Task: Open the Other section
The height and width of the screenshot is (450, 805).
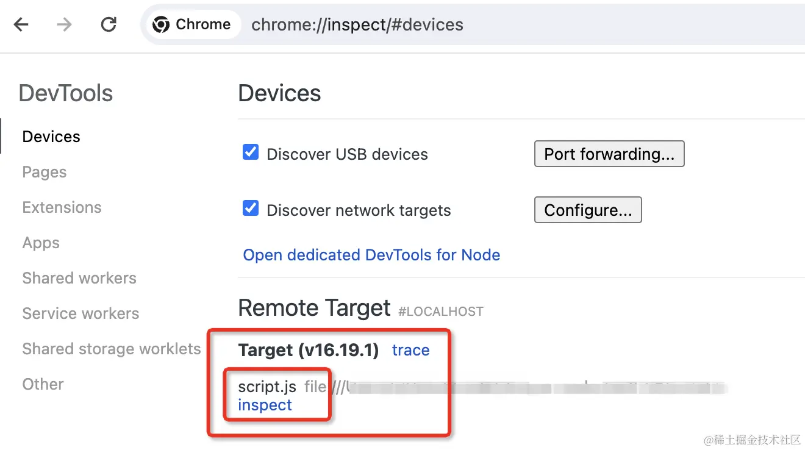Action: click(43, 384)
